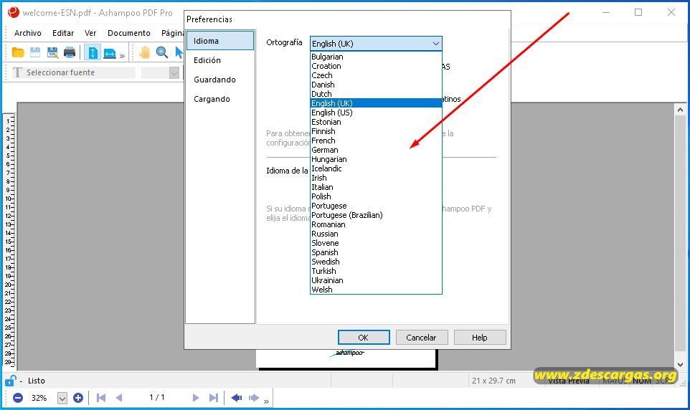Select the Fit Width toolbar icon
This screenshot has width=690, height=410.
click(x=110, y=53)
